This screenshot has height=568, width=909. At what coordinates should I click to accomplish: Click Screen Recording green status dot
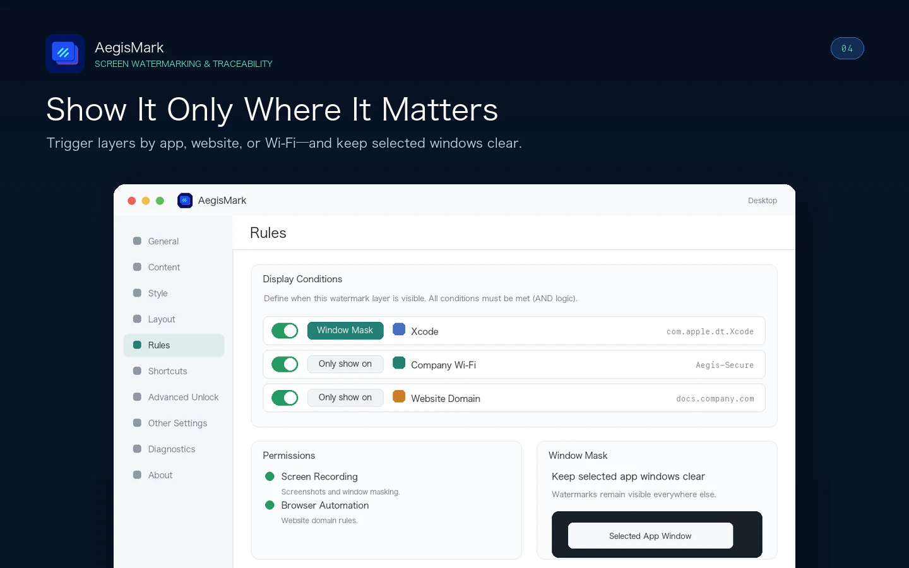(270, 476)
